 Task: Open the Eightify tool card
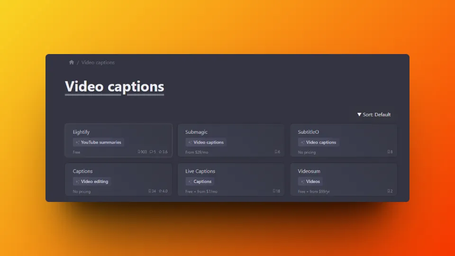tap(118, 140)
